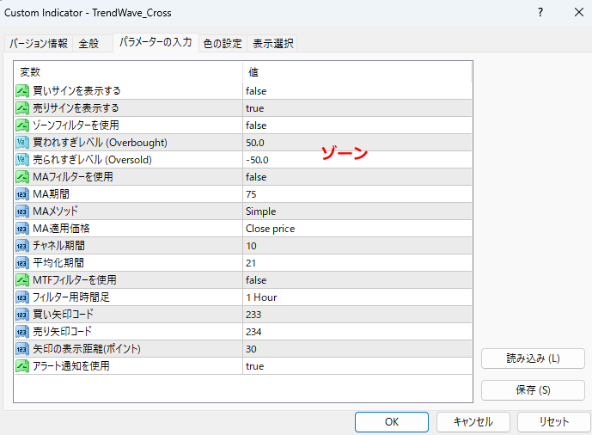Select the 売られすぎレベル (Oversold) row icon

22,160
